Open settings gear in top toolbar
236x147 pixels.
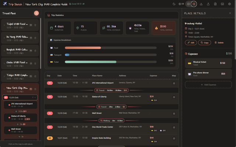(229, 4)
